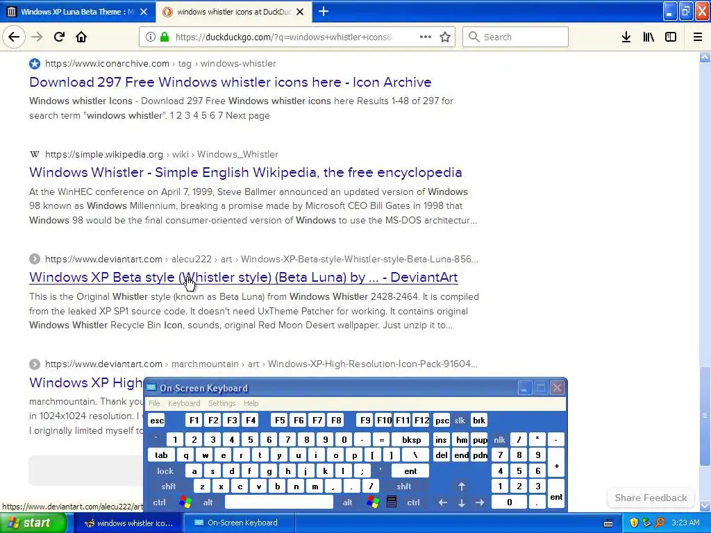Click the esc key on On-Screen Keyboard

pos(157,421)
